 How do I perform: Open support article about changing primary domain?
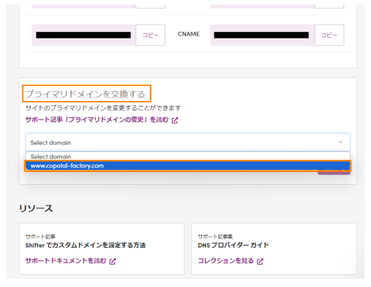[x=97, y=120]
